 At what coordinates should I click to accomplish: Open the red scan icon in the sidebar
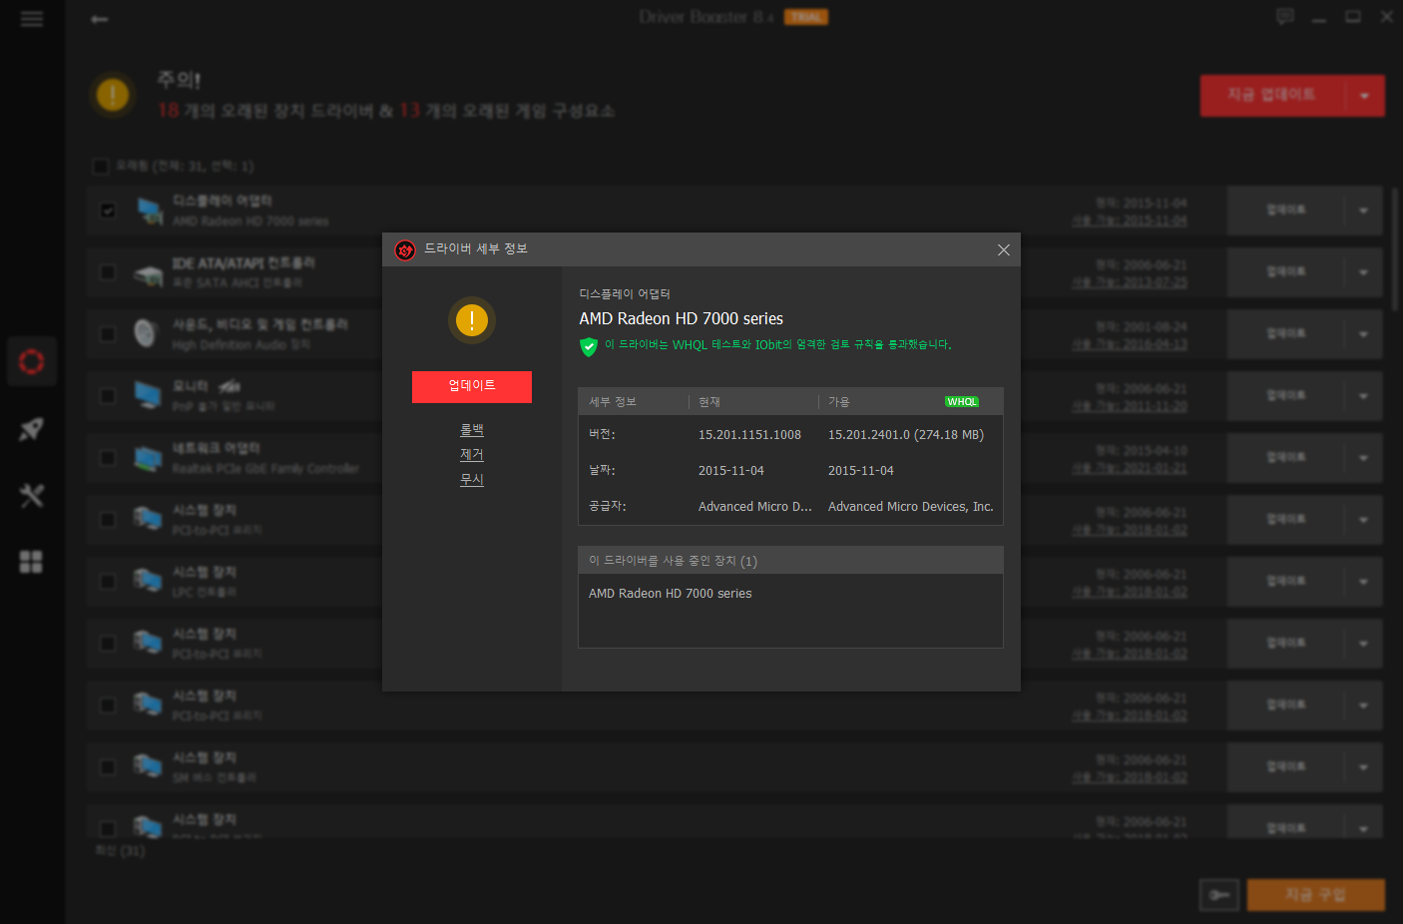pos(32,361)
